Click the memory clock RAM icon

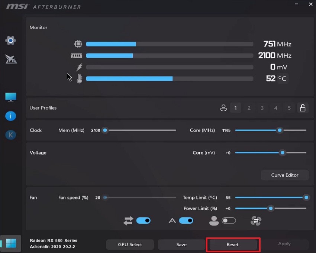76,56
